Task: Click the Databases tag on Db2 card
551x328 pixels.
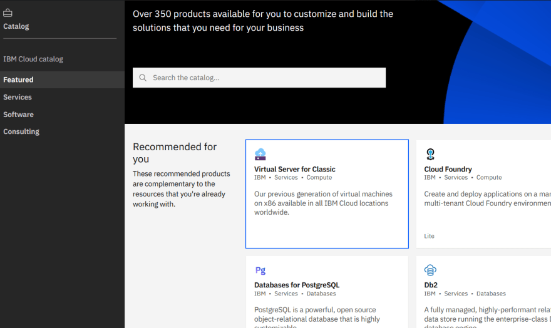Action: [491, 294]
